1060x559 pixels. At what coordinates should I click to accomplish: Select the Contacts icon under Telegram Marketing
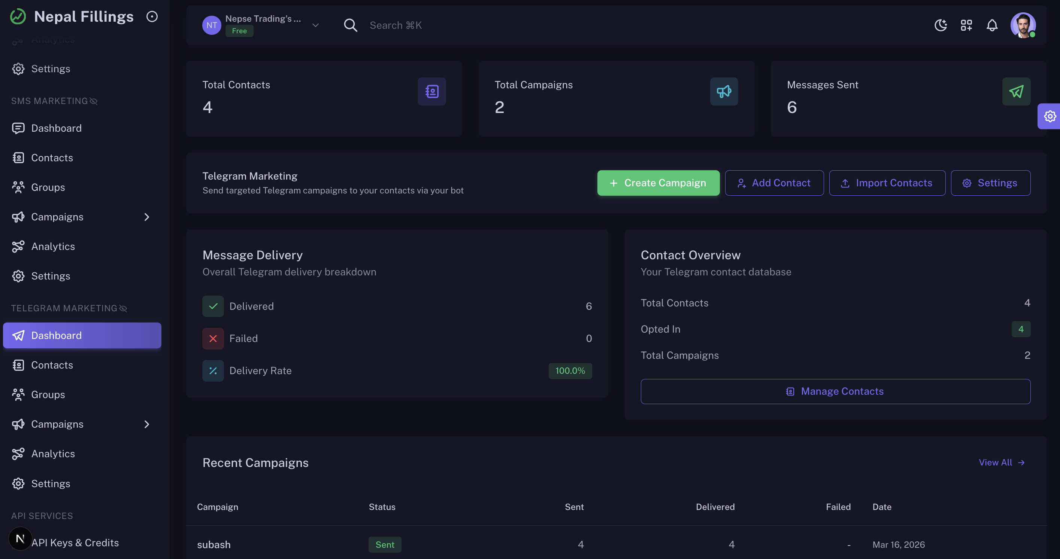(18, 365)
